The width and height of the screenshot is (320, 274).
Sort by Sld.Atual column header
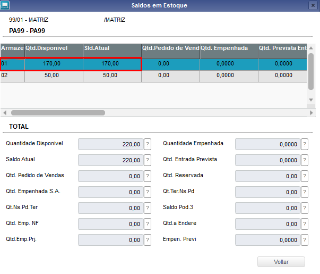tap(113, 51)
